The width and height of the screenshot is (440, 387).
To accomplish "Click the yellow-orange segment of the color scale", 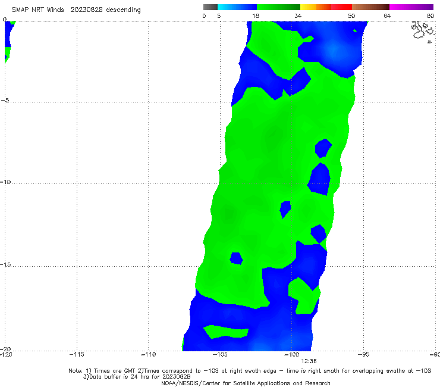I will [316, 7].
